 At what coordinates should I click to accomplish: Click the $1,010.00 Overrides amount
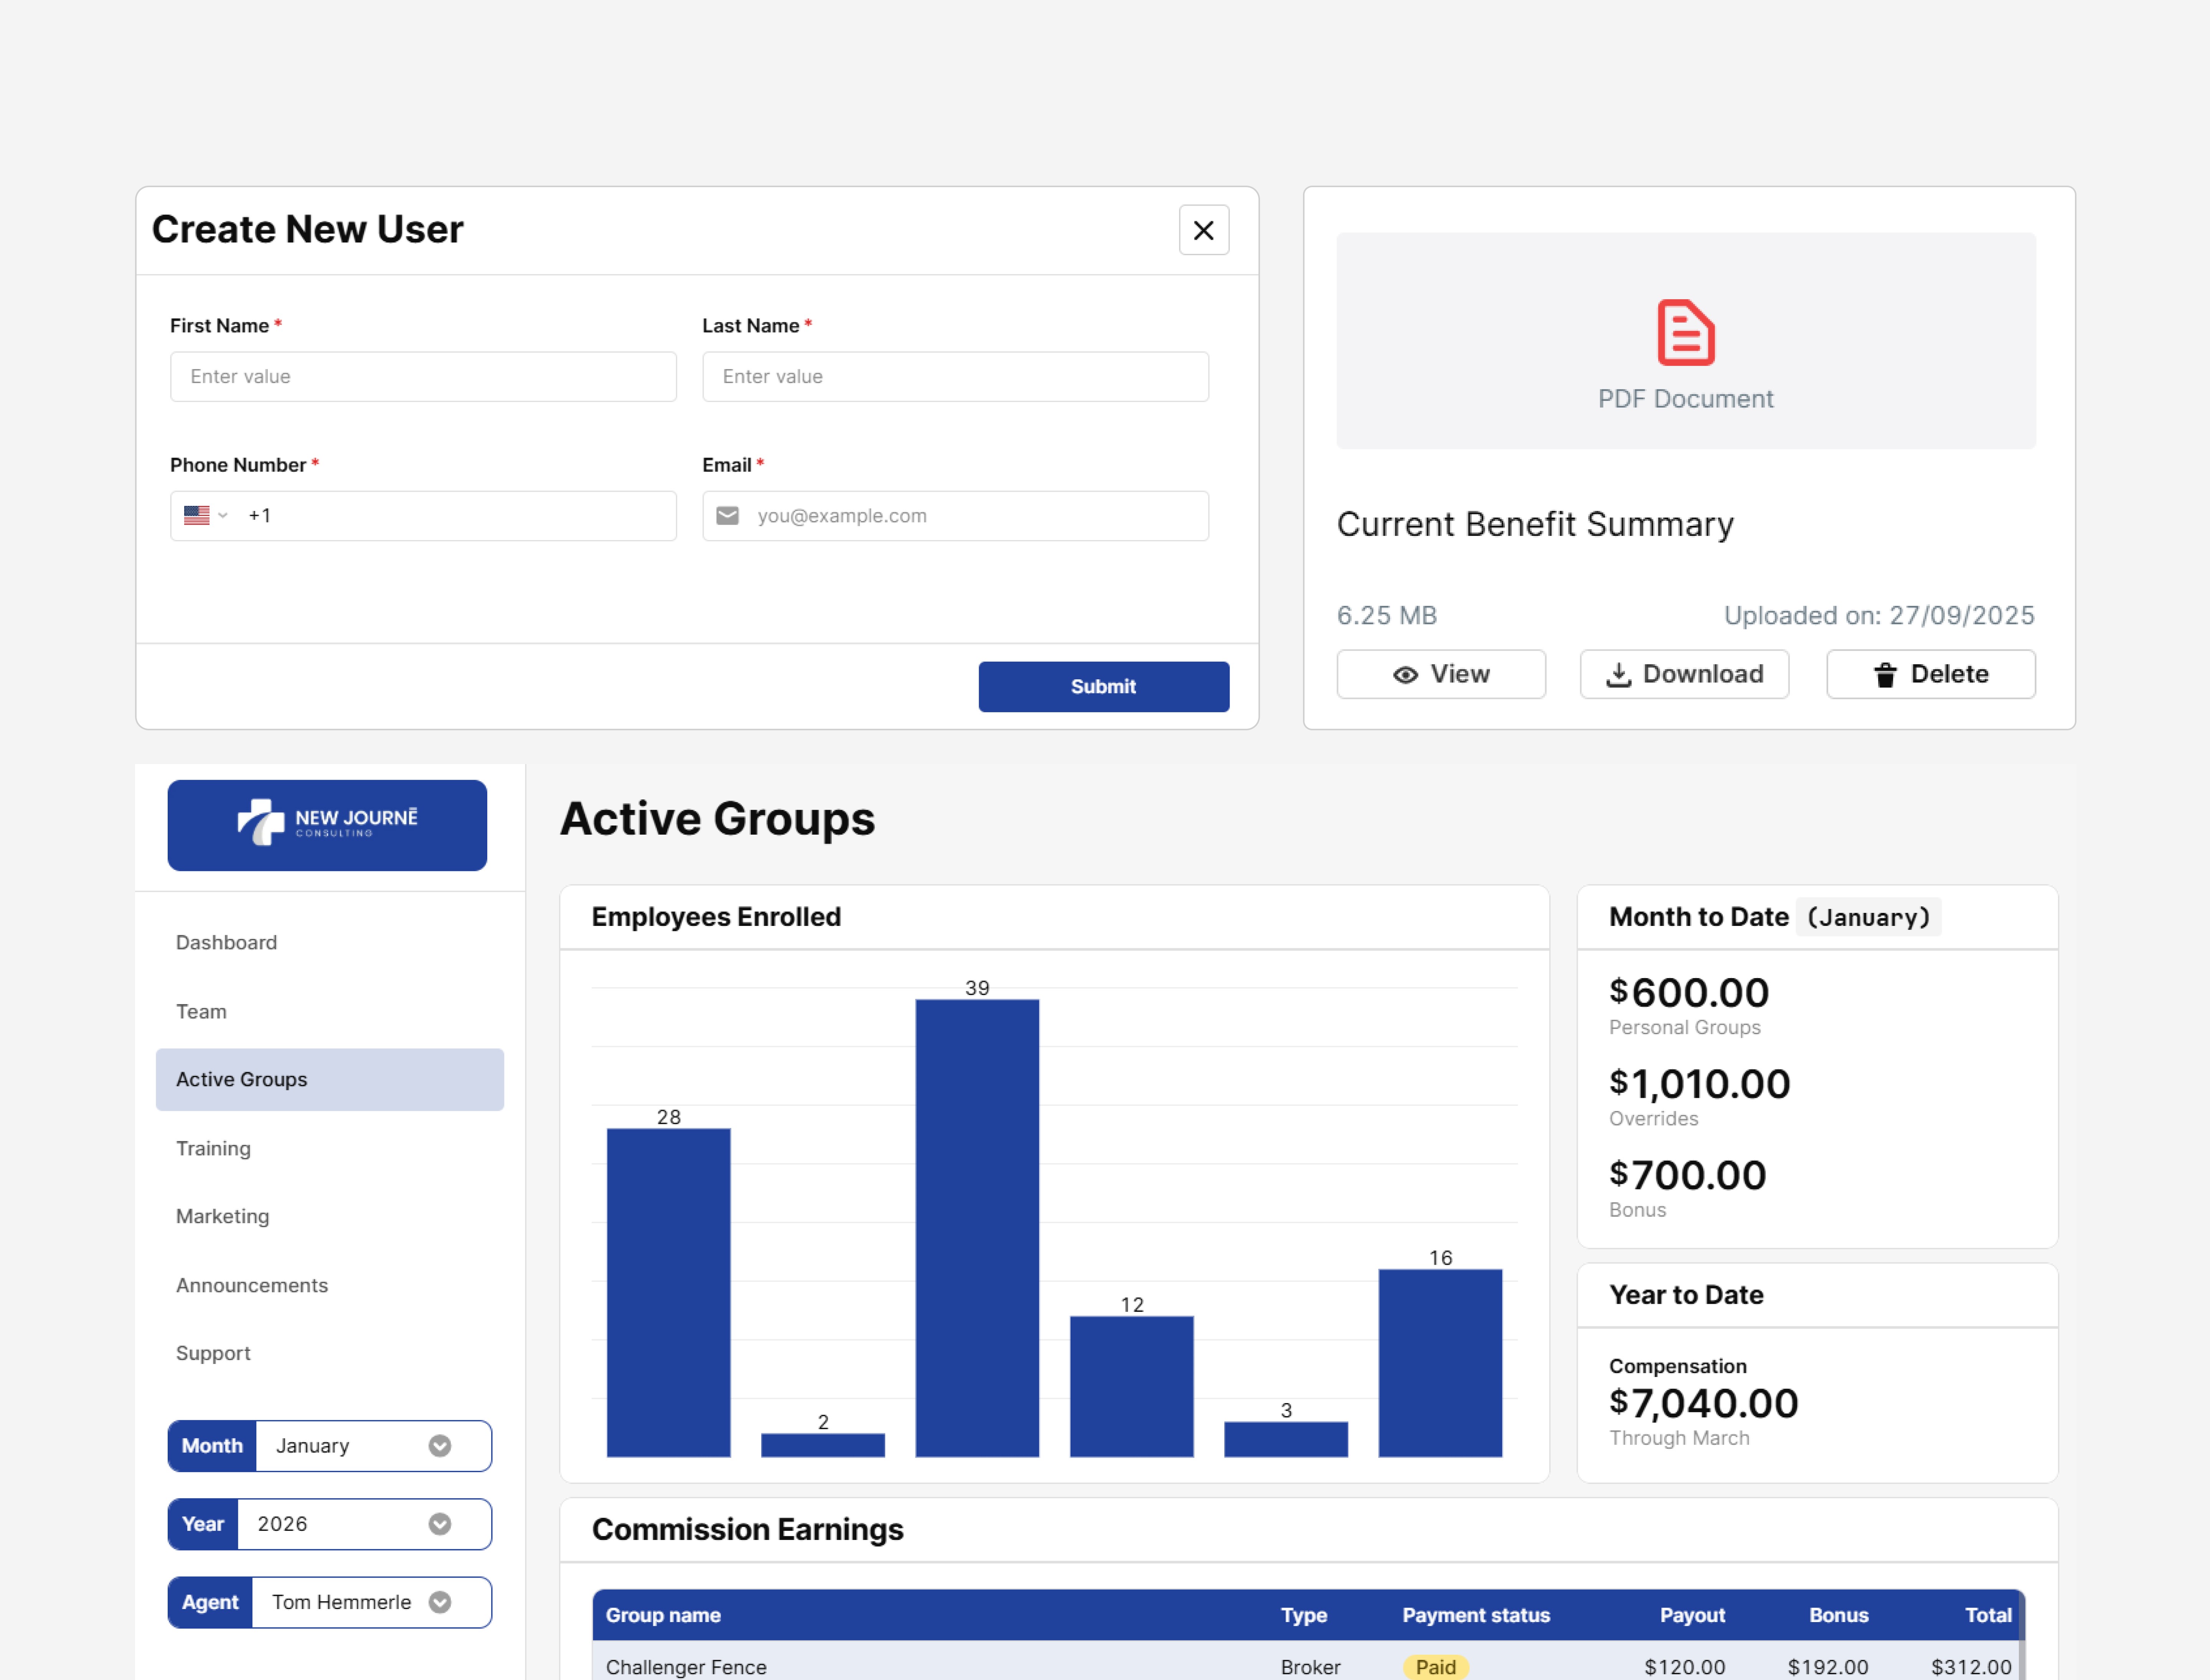click(x=1700, y=1083)
